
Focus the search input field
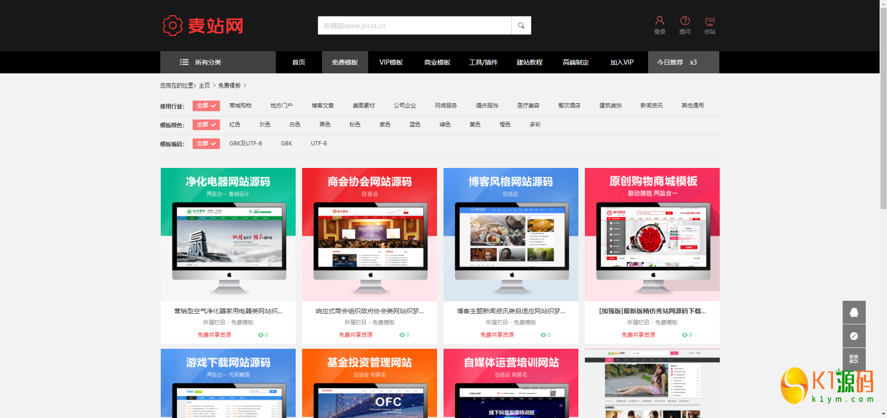414,25
